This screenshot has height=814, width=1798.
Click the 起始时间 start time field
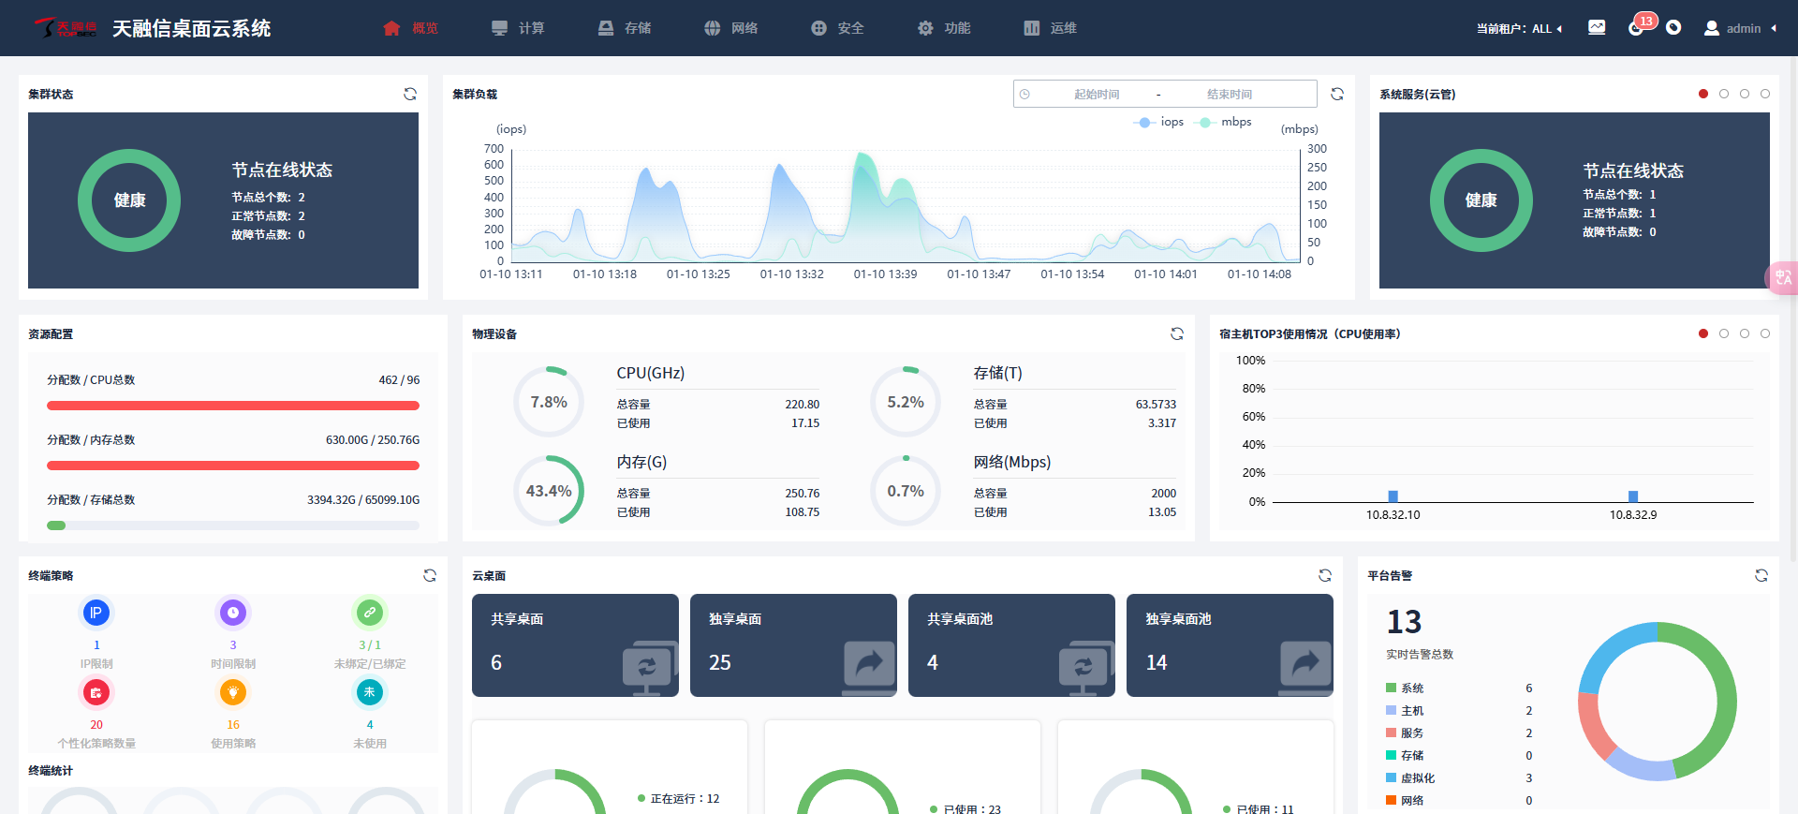[x=1096, y=95]
